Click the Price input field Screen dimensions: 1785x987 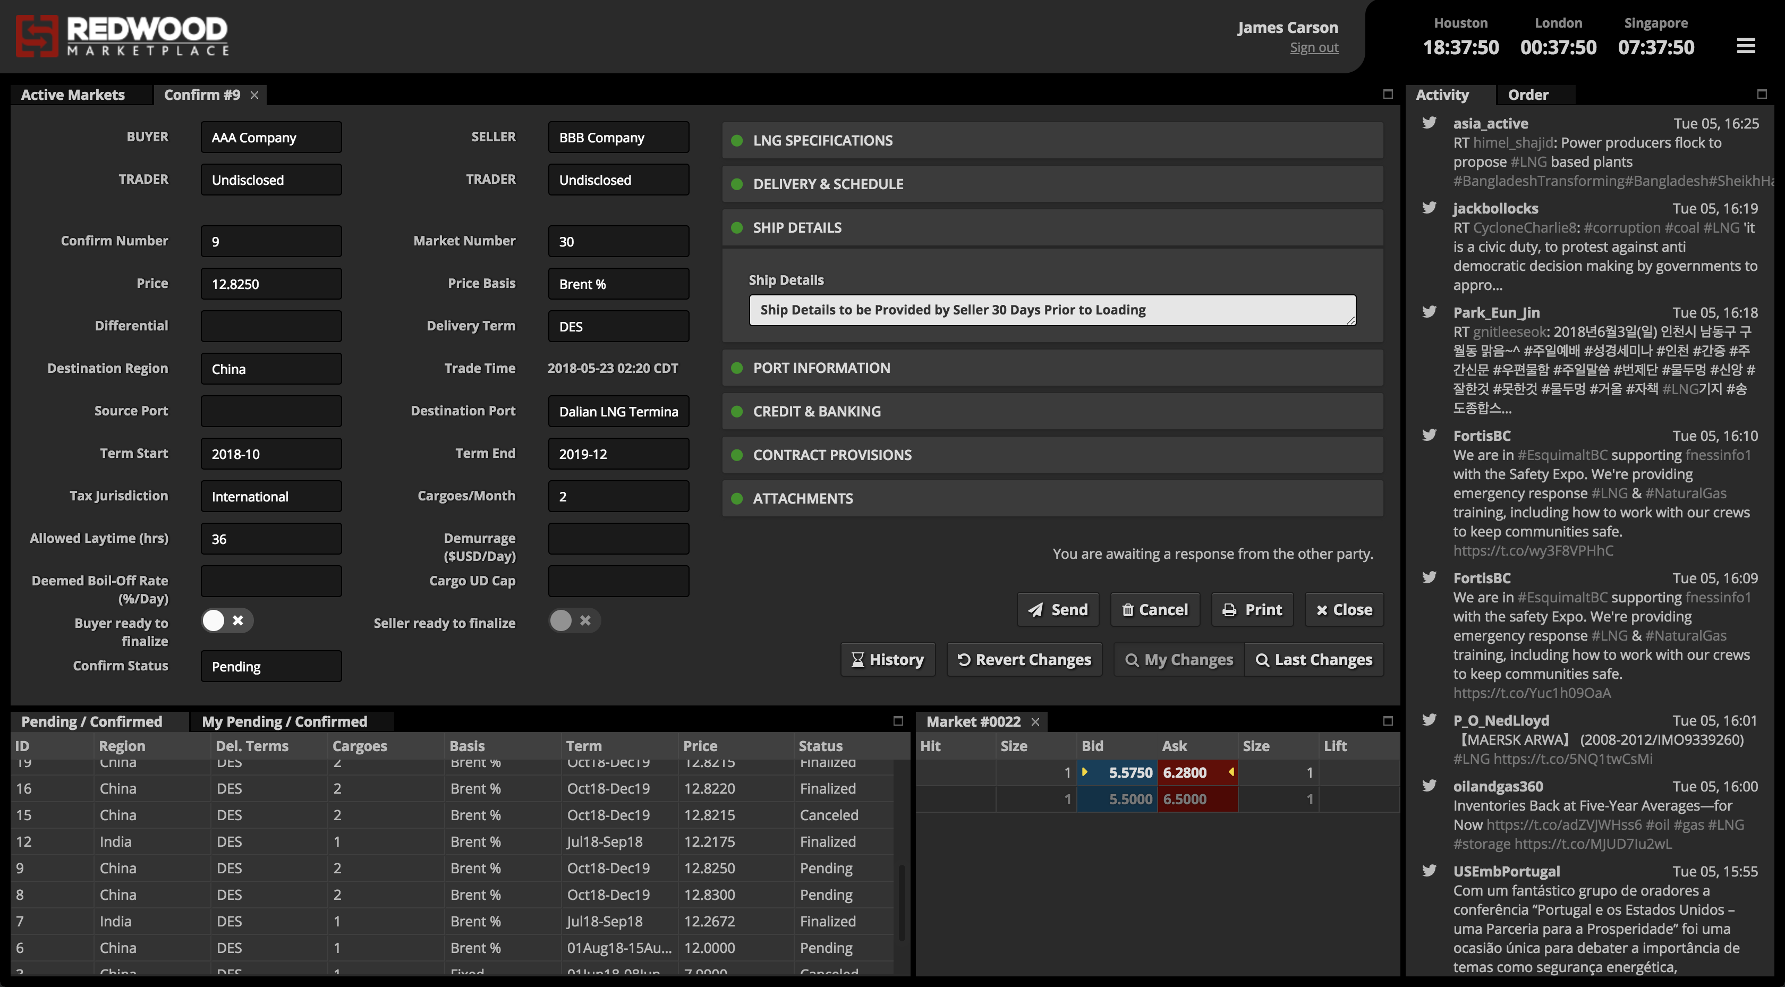(271, 284)
